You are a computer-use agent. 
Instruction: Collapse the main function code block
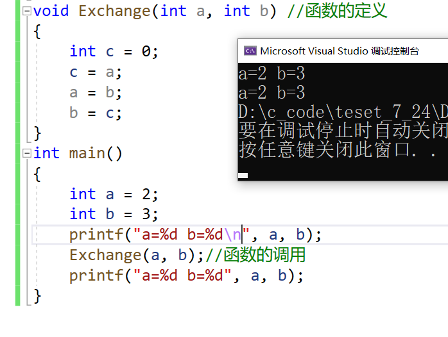(x=27, y=153)
